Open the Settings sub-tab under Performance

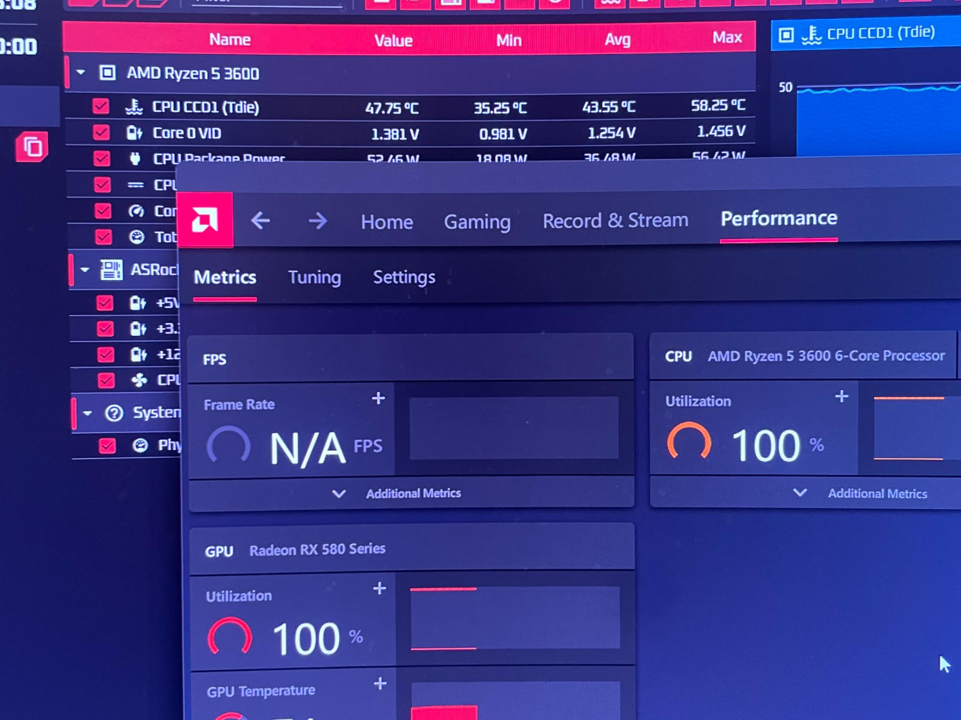[404, 277]
